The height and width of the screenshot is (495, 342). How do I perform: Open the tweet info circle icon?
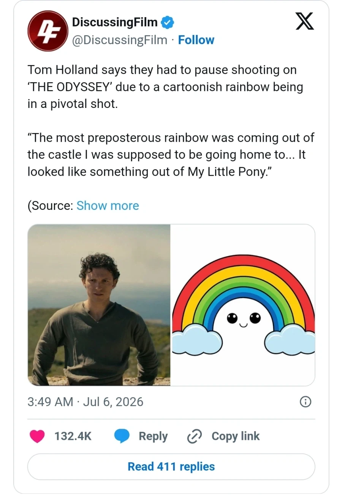point(306,402)
